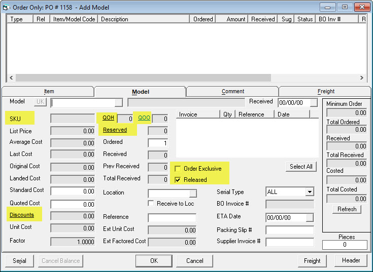The image size is (373, 272).
Task: Go to the Freight tab
Action: pos(326,92)
